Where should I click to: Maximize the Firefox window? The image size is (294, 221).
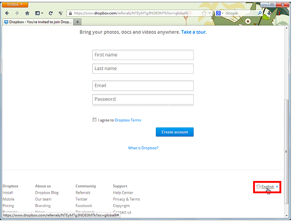pyautogui.click(x=272, y=5)
